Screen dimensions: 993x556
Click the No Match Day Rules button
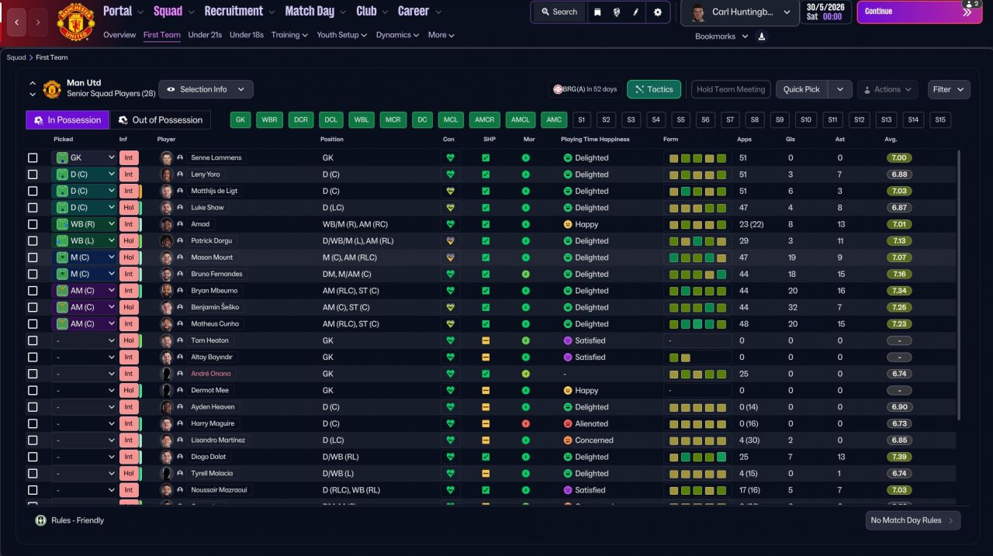click(x=912, y=520)
